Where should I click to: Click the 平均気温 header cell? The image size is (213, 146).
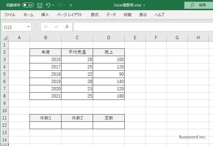coord(77,52)
